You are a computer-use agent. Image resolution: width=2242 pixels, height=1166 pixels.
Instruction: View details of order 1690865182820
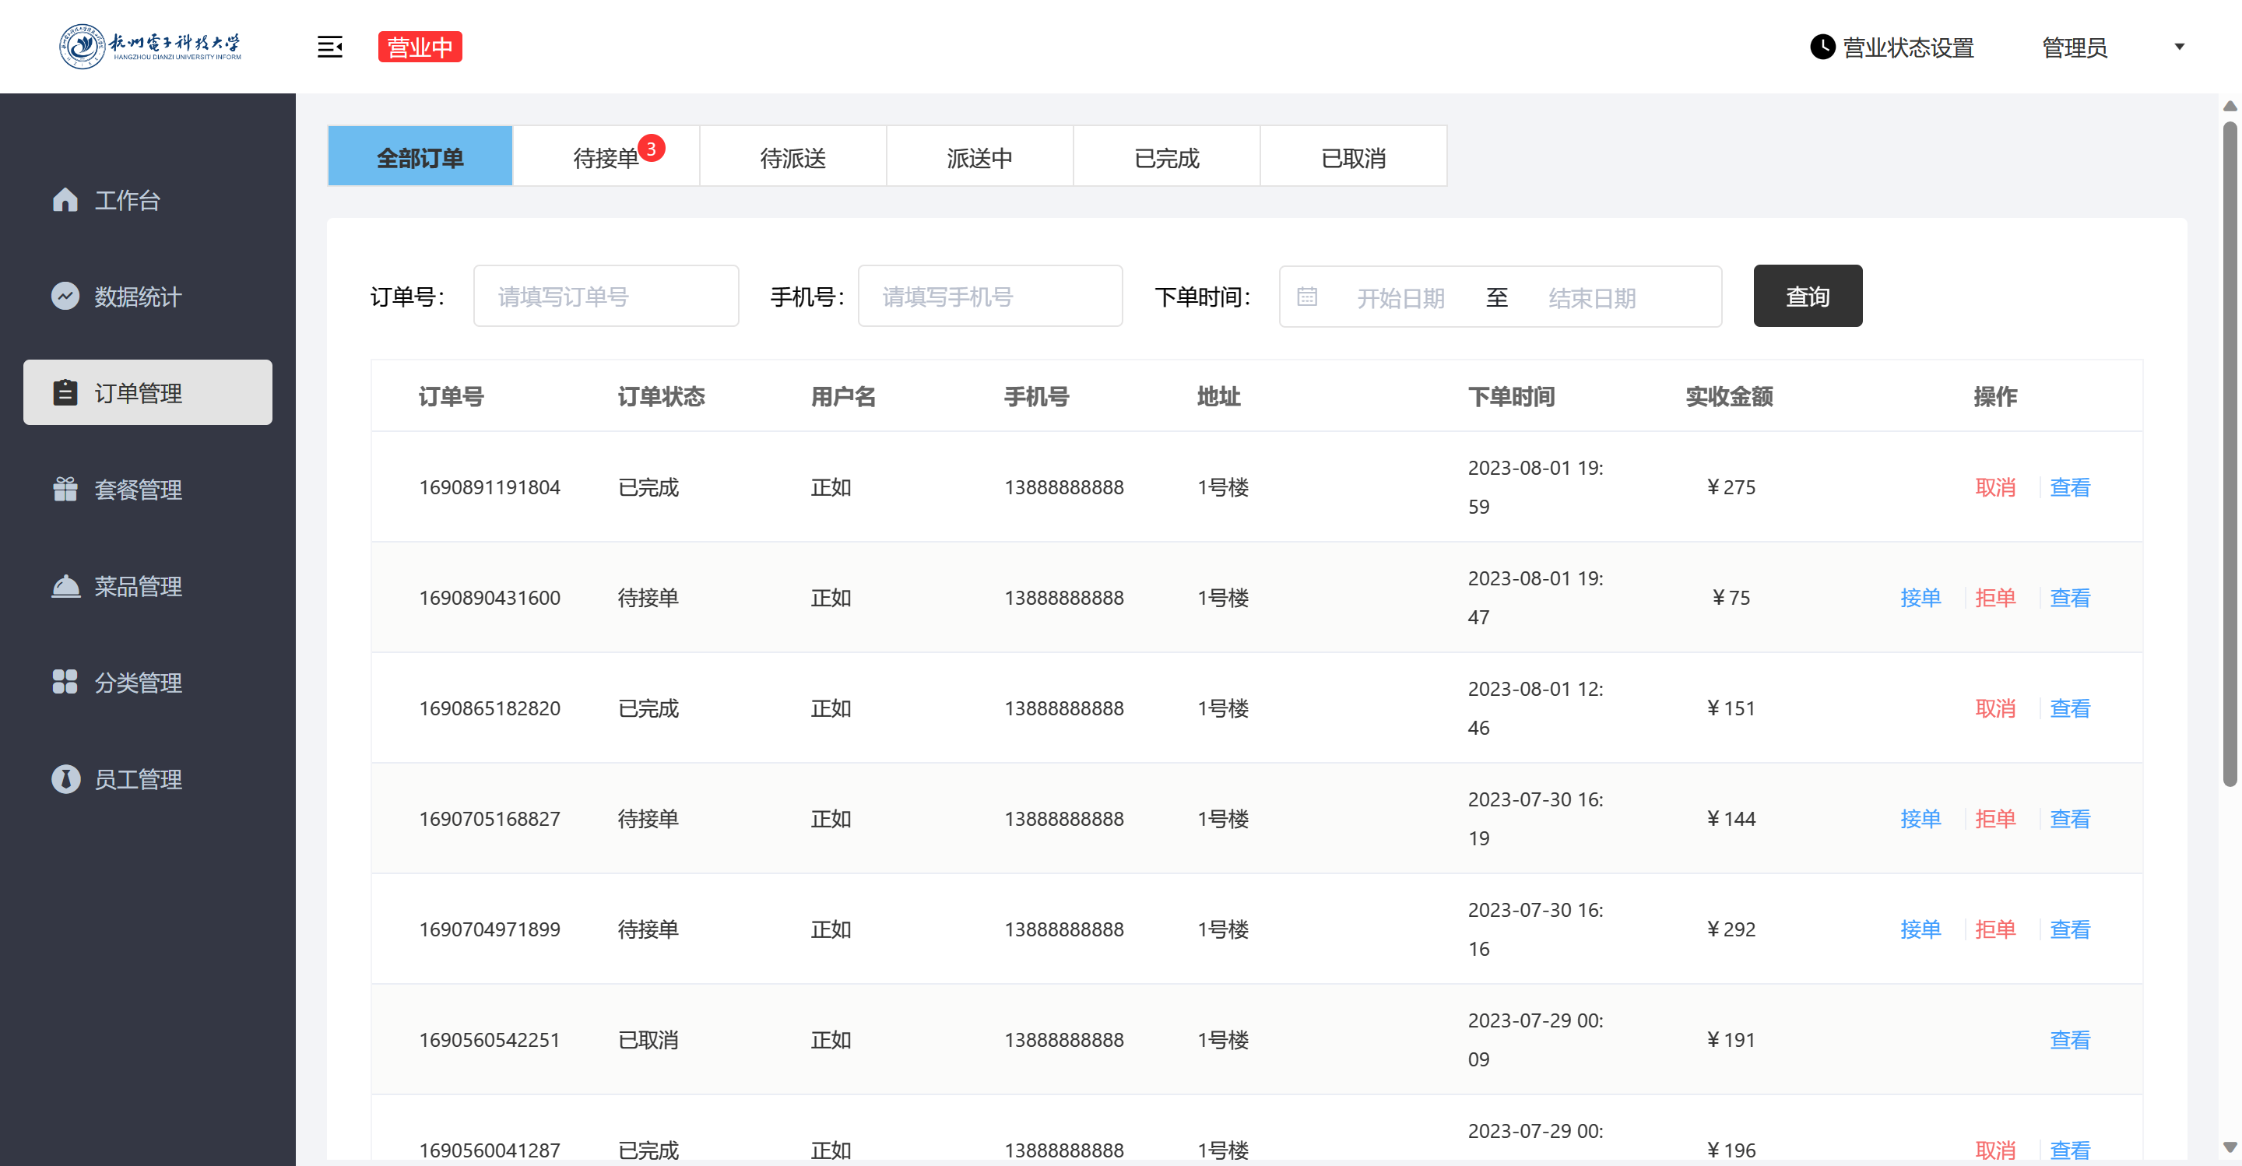[2071, 708]
